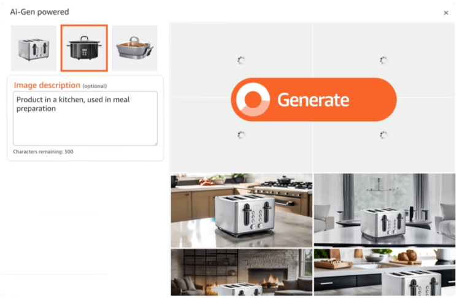Image resolution: width=460 pixels, height=298 pixels.
Task: Open the toaster in living room image
Action: click(385, 210)
